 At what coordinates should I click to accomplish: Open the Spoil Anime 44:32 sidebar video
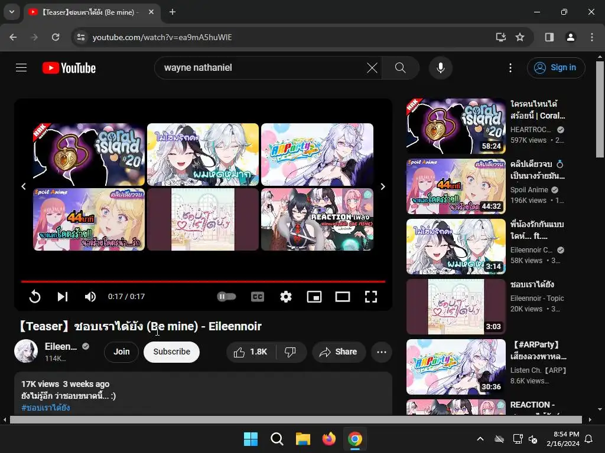(x=456, y=186)
